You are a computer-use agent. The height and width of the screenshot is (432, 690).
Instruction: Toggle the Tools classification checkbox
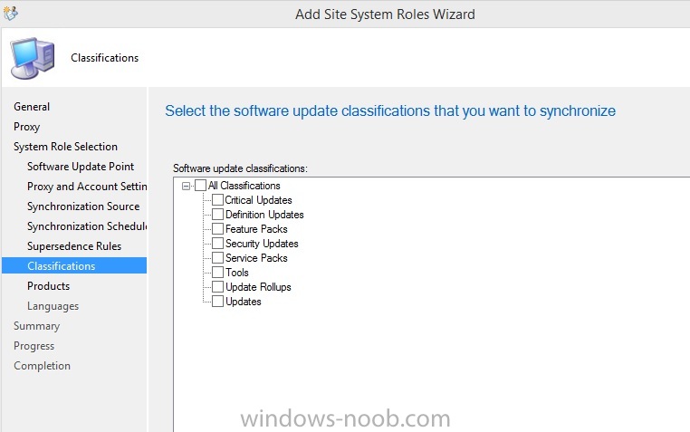tap(217, 273)
